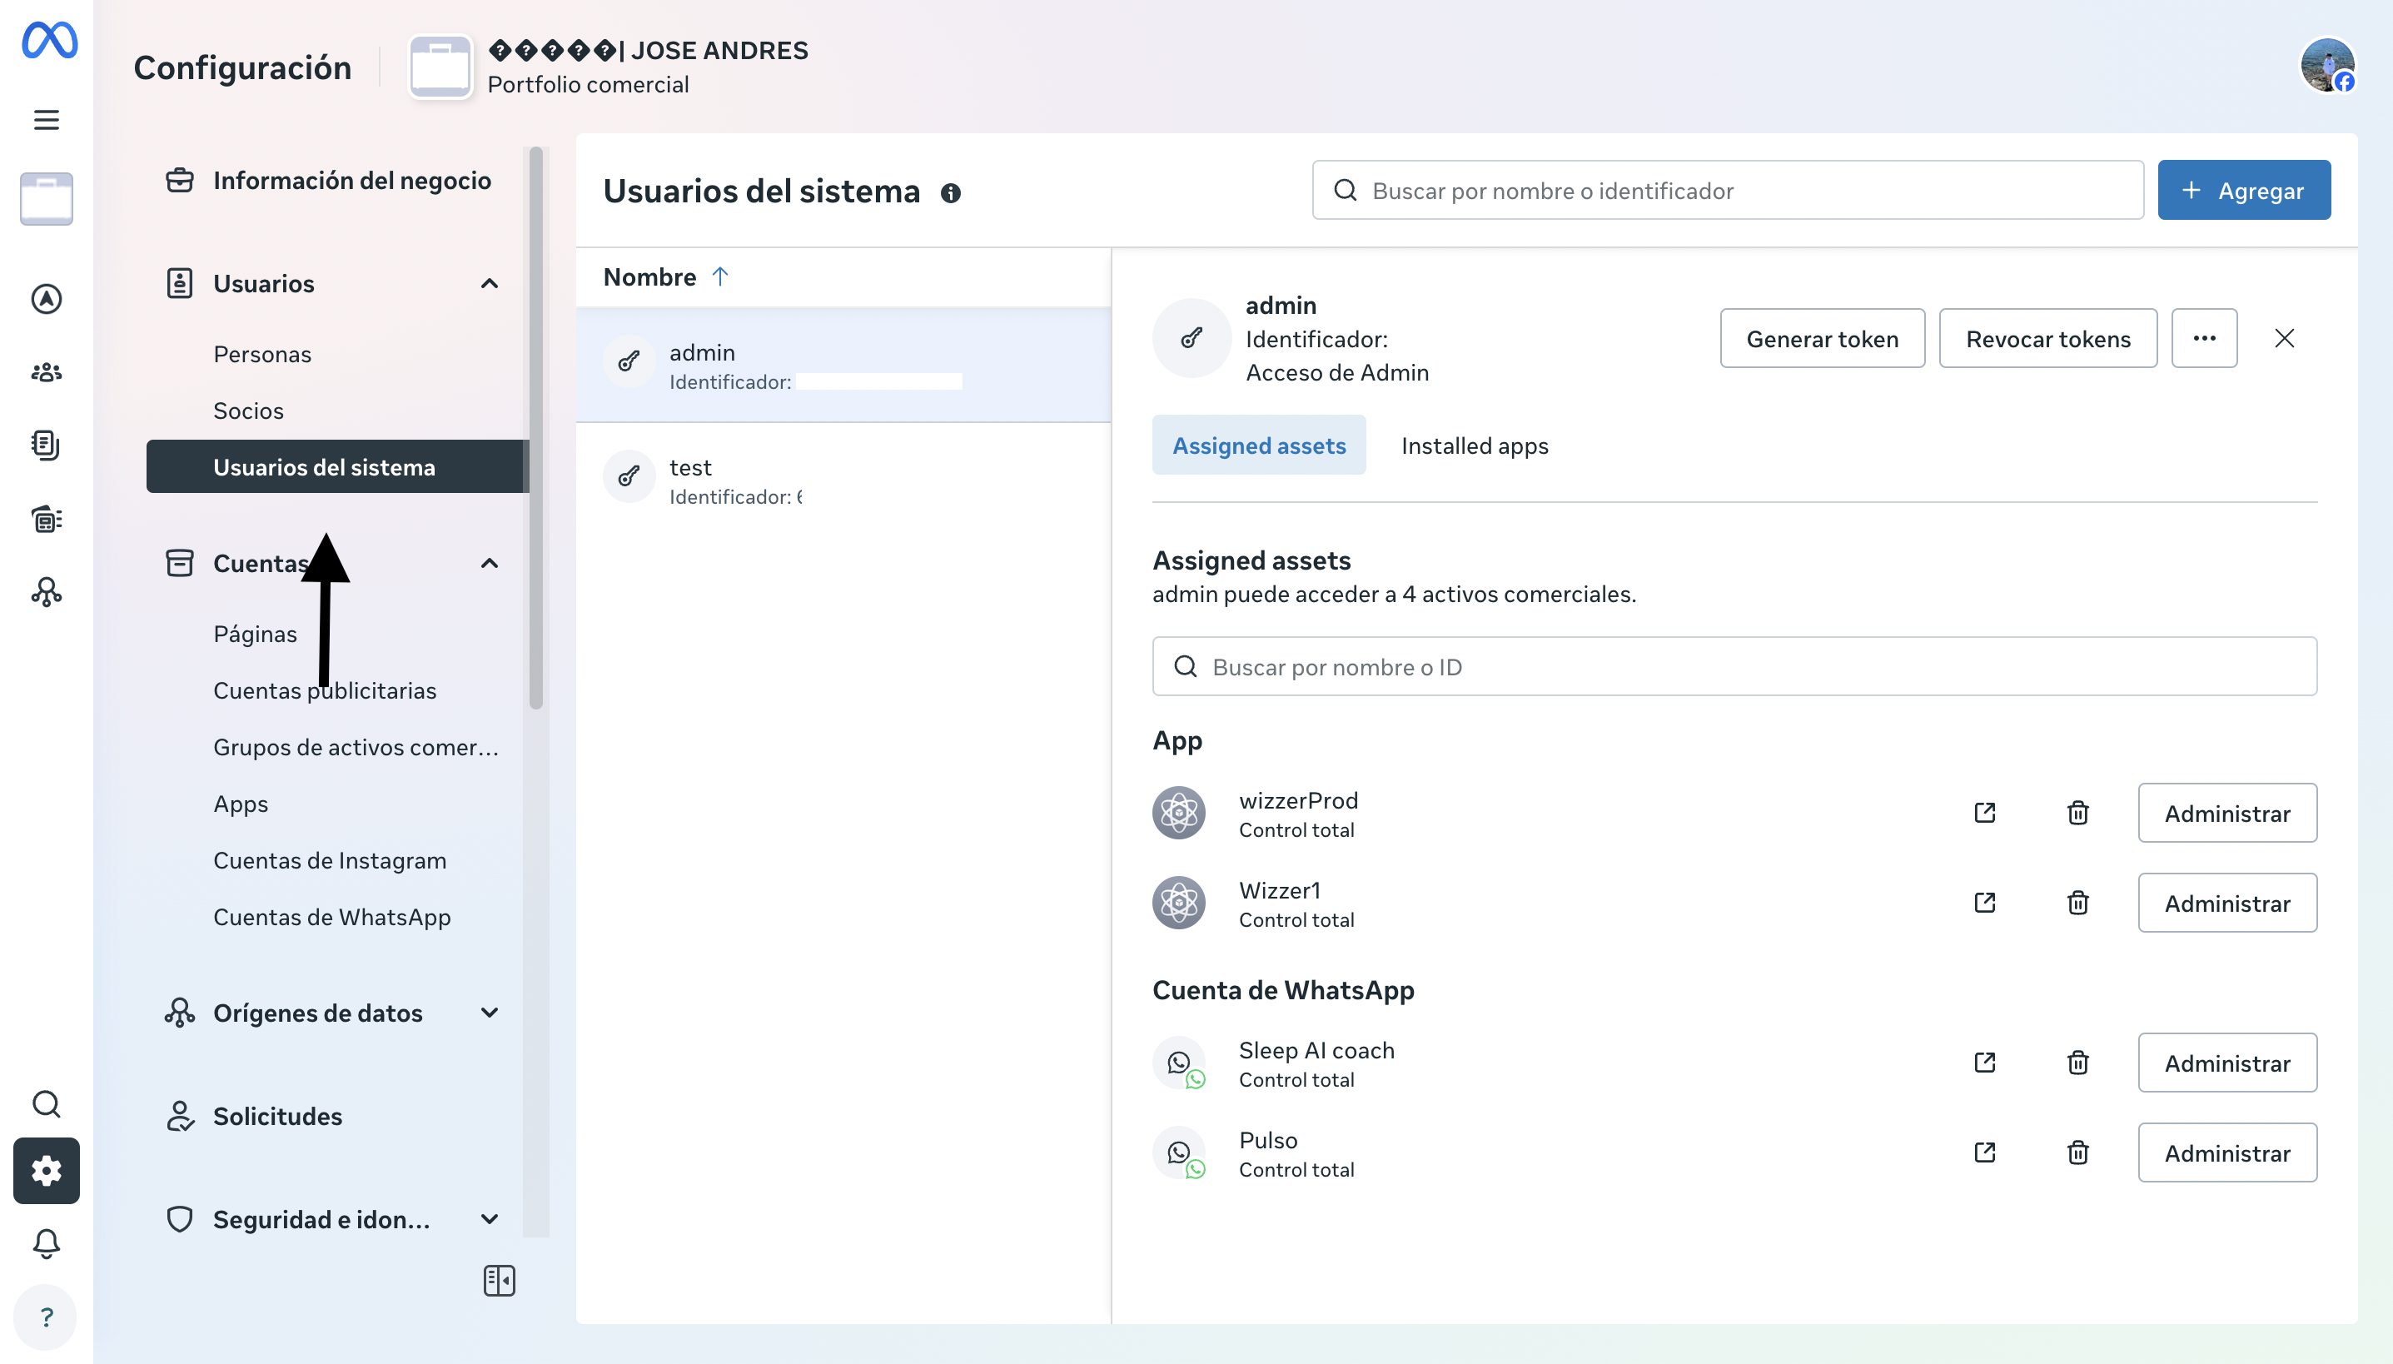
Task: Show info tooltip beside Usuarios del sistema
Action: (x=951, y=193)
